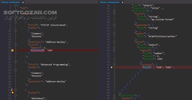Click "Stevens" on line 12
The image size is (192, 100).
[36, 36]
